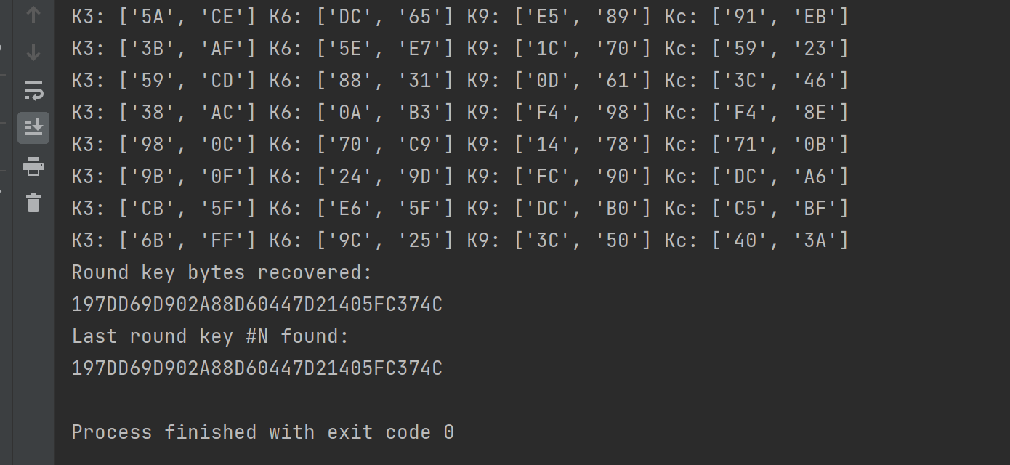Click the Down the Stack Trace arrow
The width and height of the screenshot is (1010, 465).
pyautogui.click(x=33, y=52)
